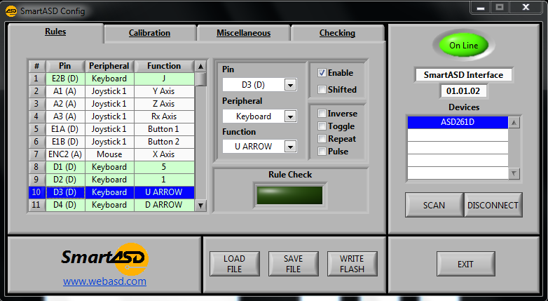548x301 pixels.
Task: Enable the Inverse option
Action: point(322,114)
